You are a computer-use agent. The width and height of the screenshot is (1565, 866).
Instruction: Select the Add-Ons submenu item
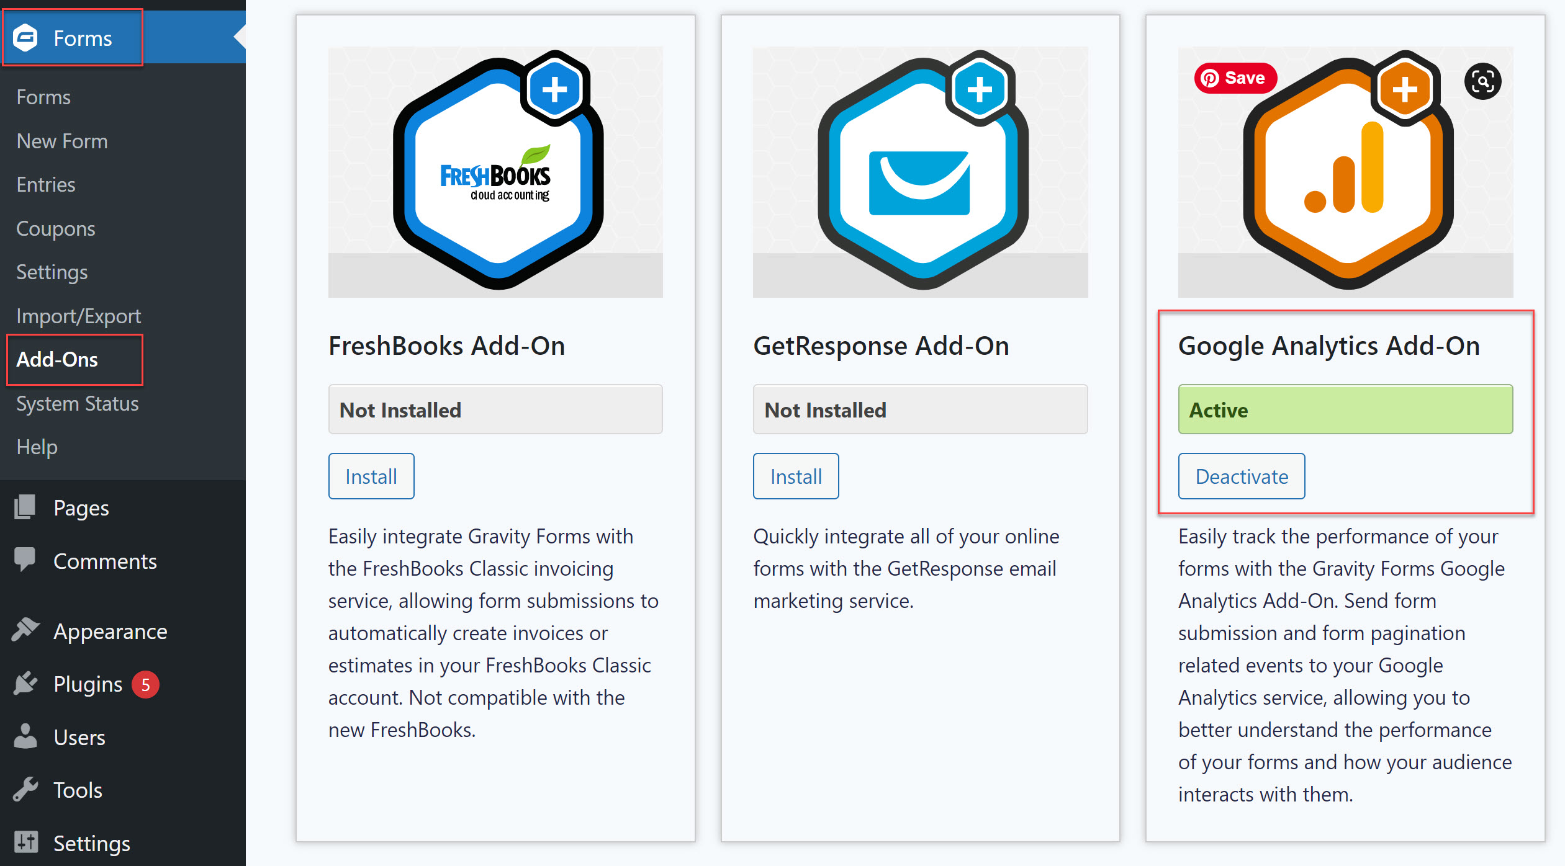click(x=57, y=360)
